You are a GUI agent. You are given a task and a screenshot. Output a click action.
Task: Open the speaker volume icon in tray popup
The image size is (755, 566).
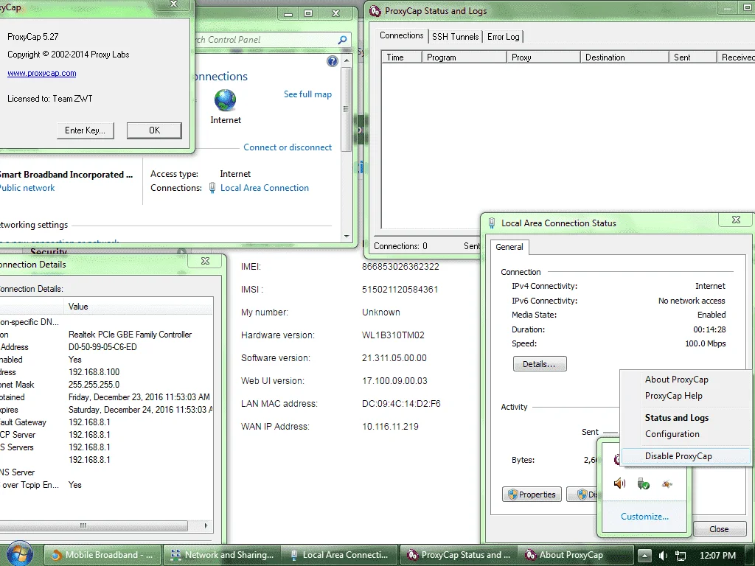[619, 483]
